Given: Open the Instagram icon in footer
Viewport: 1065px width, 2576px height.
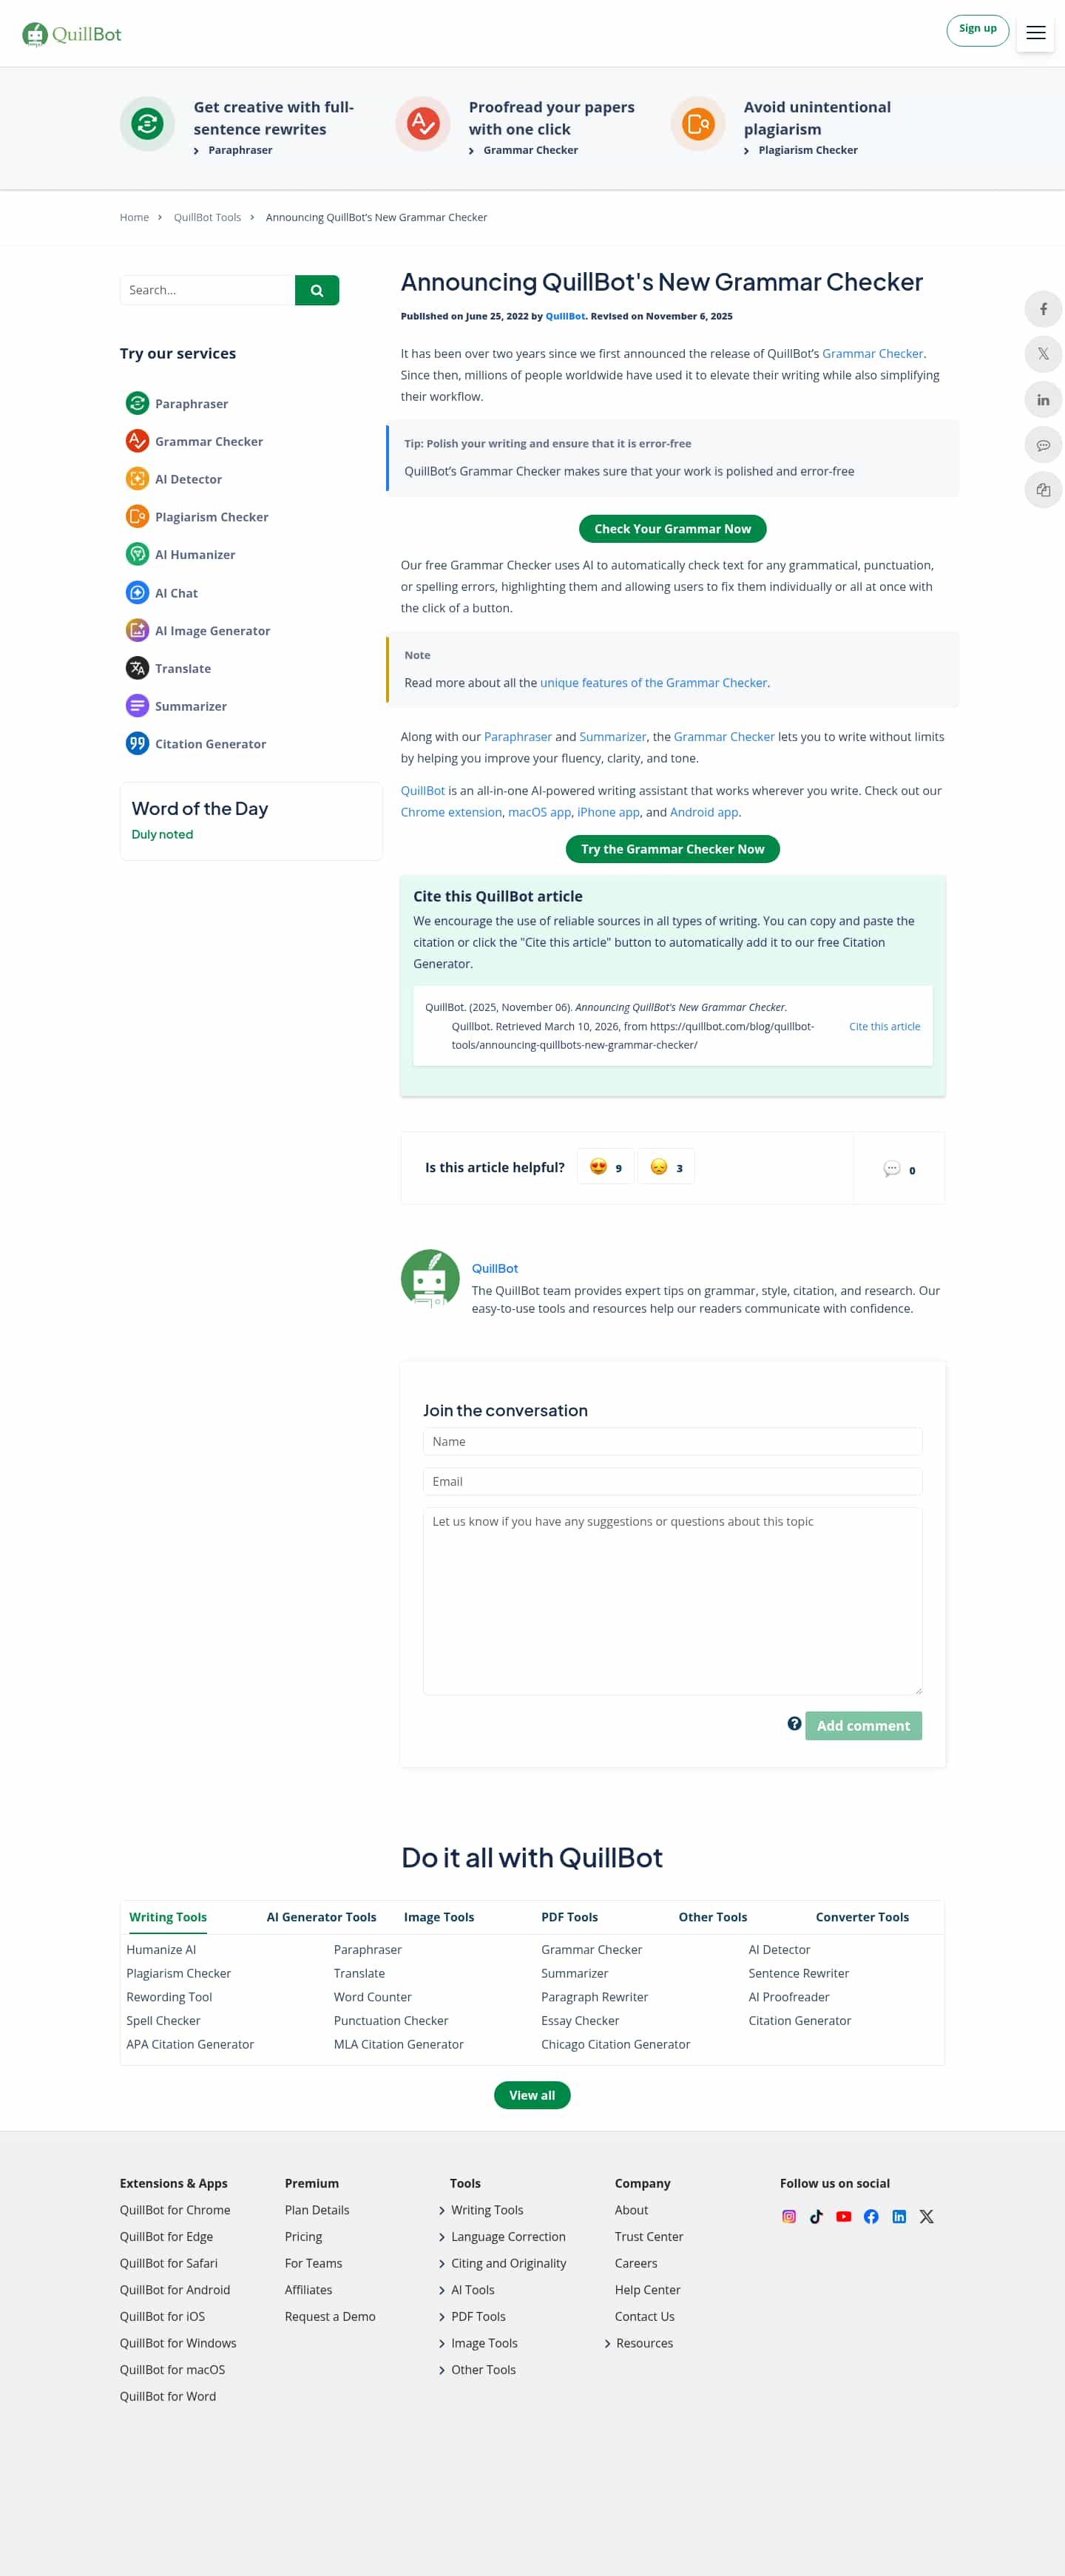Looking at the screenshot, I should (789, 2217).
